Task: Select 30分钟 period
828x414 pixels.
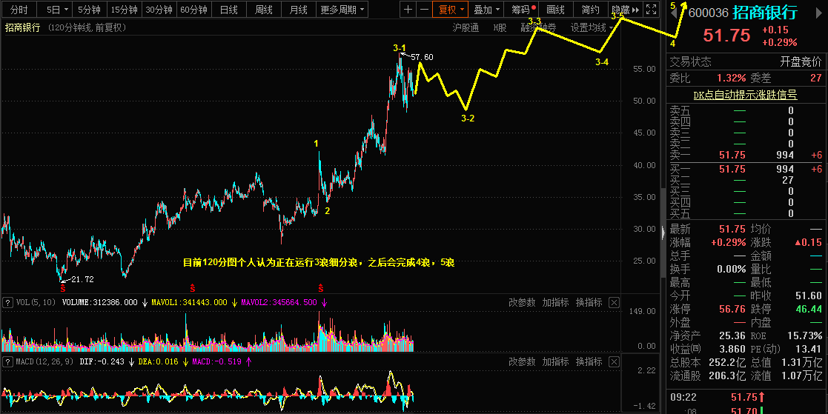Action: pyautogui.click(x=159, y=10)
